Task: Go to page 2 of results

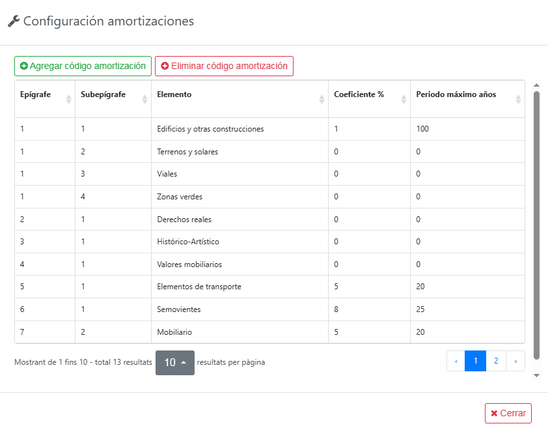Action: coord(496,361)
